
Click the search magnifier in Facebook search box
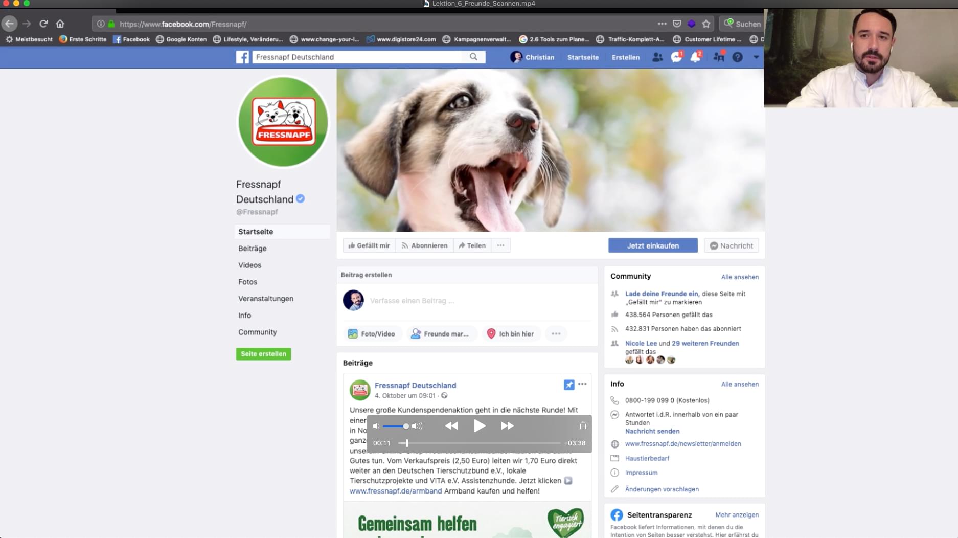473,57
